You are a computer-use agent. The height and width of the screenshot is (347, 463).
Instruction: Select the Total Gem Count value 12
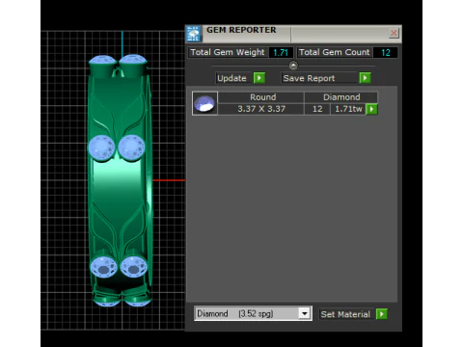tap(386, 52)
